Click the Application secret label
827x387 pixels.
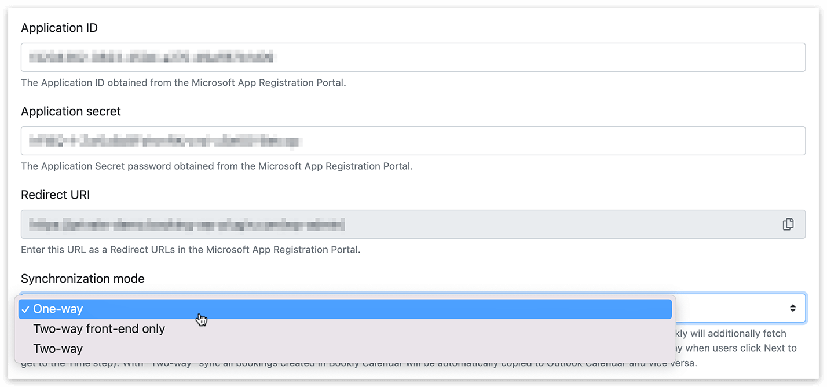tap(71, 111)
